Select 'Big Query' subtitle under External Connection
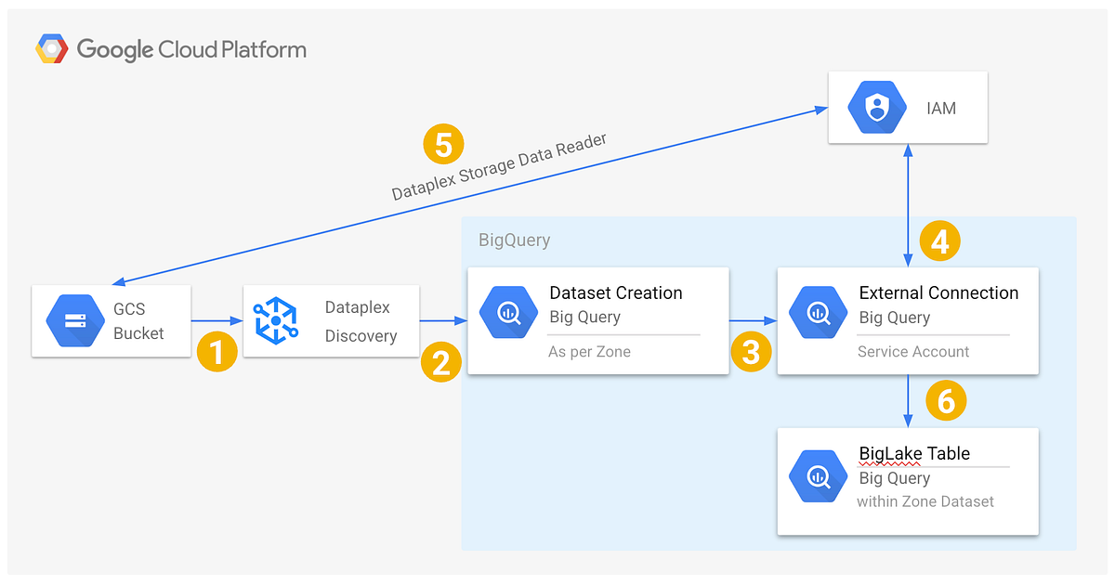This screenshot has width=1115, height=585. click(895, 317)
